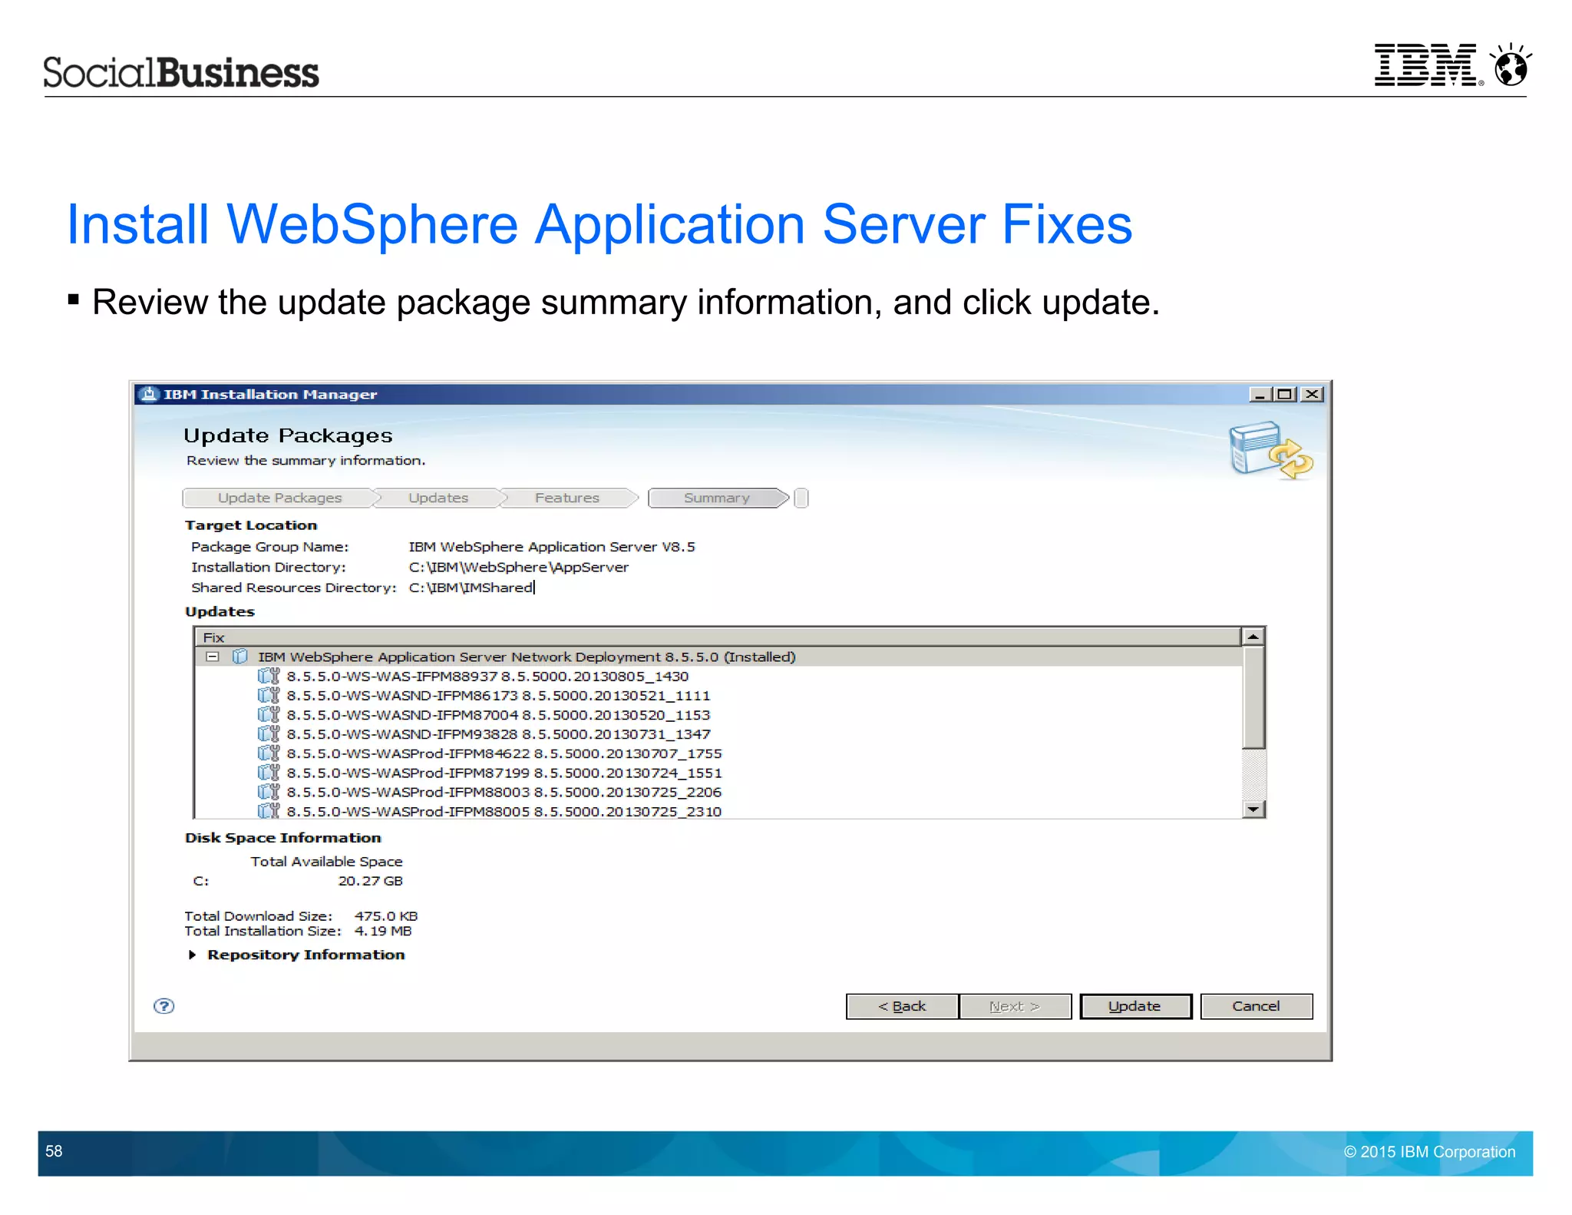Click the disabled Next > button

point(1015,1006)
